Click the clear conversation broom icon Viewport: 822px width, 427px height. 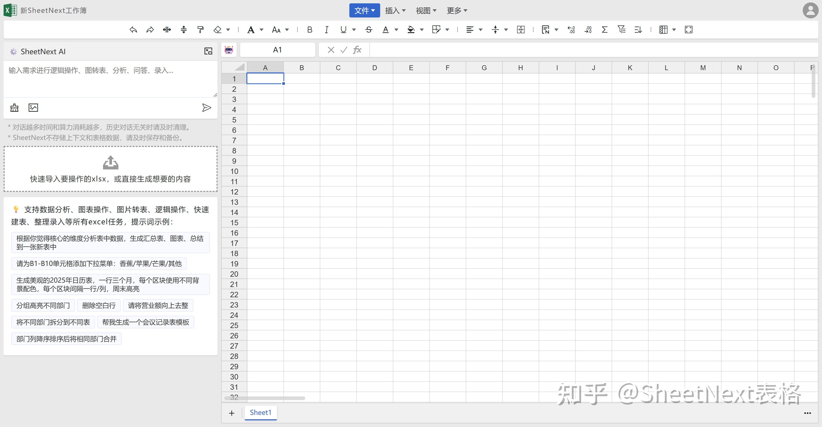14,108
